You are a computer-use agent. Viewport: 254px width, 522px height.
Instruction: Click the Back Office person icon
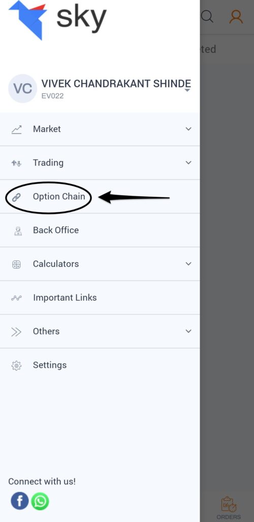pos(18,231)
